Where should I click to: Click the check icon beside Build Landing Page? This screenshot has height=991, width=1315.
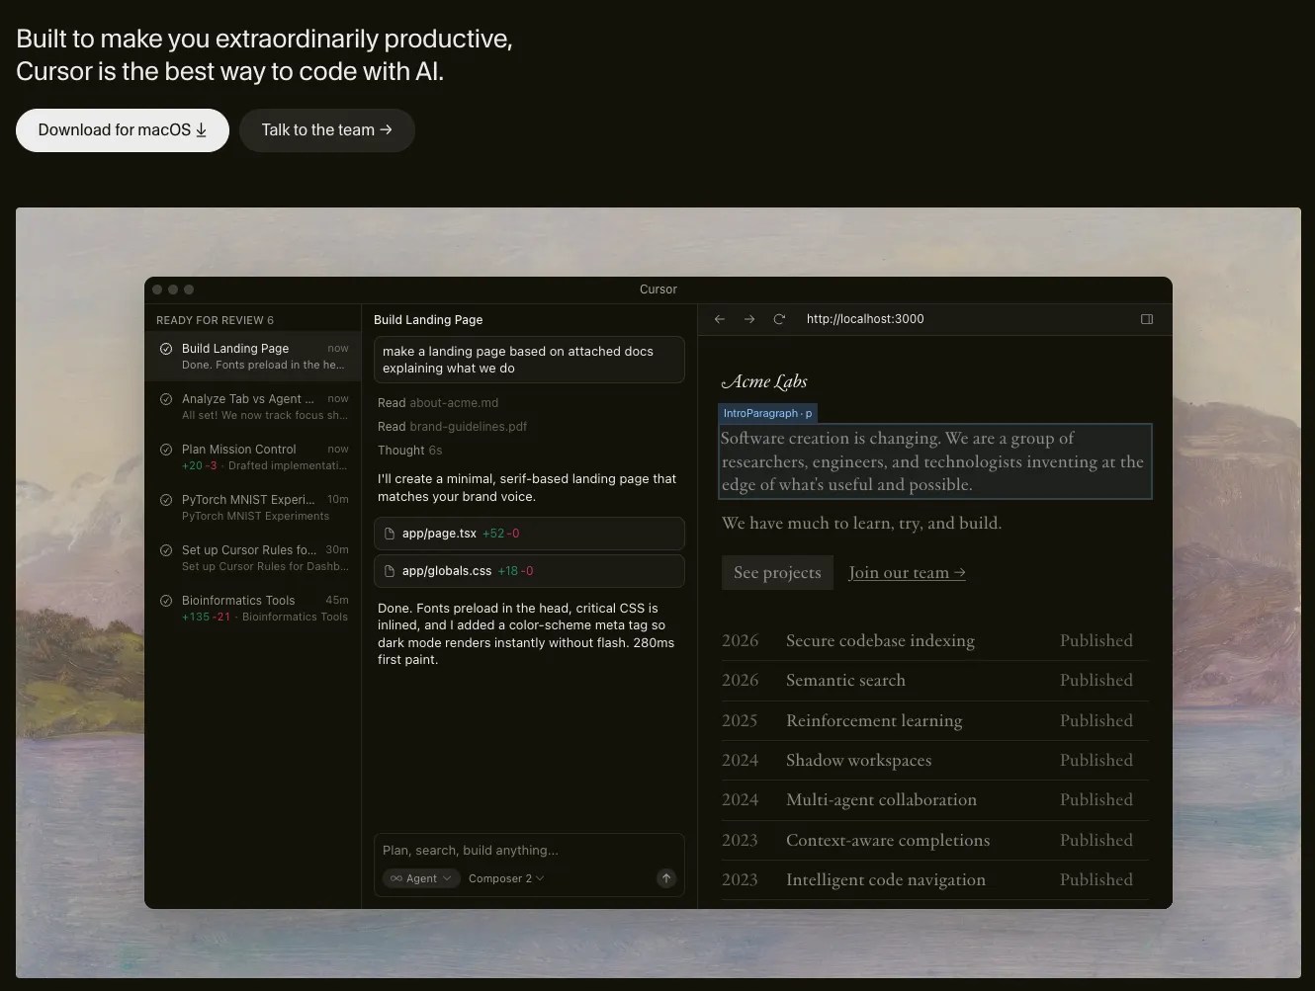tap(166, 349)
